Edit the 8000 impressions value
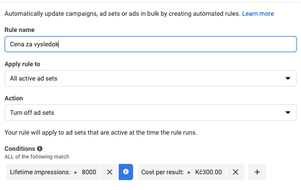This screenshot has height=190, width=301. click(x=89, y=172)
